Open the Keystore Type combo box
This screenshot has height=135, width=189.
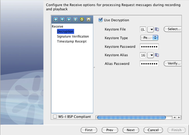tap(149, 38)
